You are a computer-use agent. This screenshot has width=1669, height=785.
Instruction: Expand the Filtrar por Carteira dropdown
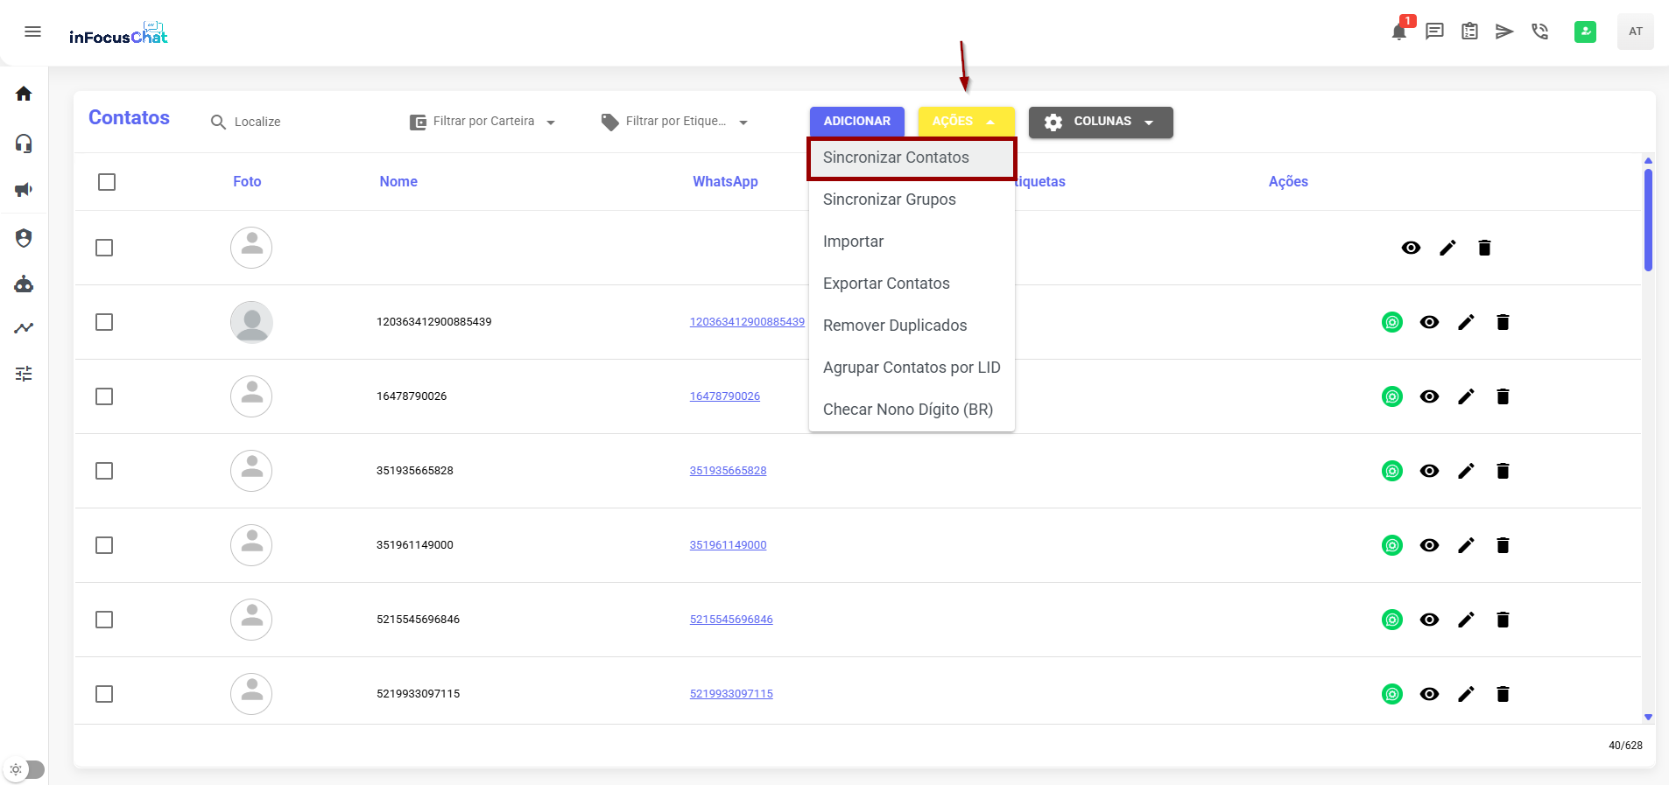(x=482, y=122)
